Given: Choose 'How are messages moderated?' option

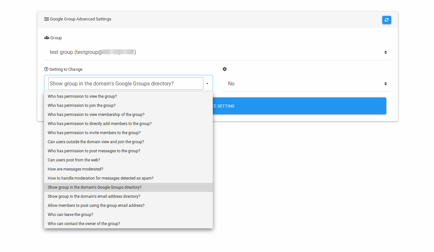Looking at the screenshot, I should 128,169.
